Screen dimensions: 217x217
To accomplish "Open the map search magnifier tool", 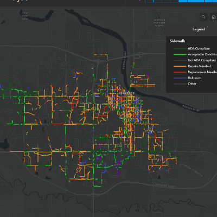I will pos(203,17).
